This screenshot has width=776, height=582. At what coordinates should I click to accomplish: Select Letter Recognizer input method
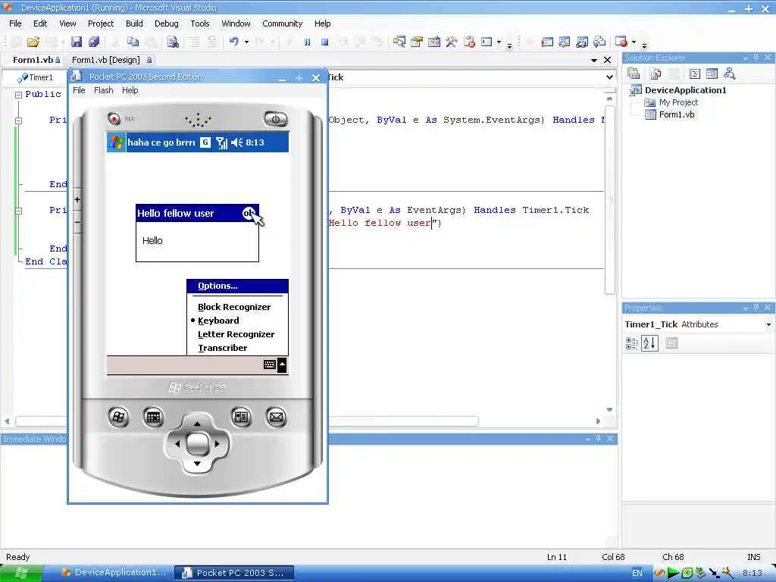point(236,334)
